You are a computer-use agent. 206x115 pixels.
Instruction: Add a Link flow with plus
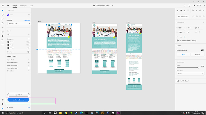29,34
